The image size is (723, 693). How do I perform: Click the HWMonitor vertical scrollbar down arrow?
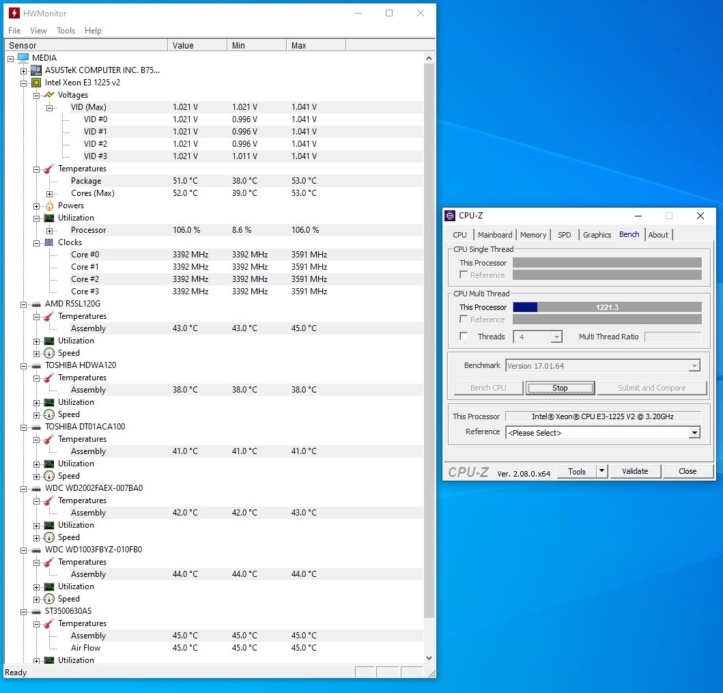[x=429, y=658]
